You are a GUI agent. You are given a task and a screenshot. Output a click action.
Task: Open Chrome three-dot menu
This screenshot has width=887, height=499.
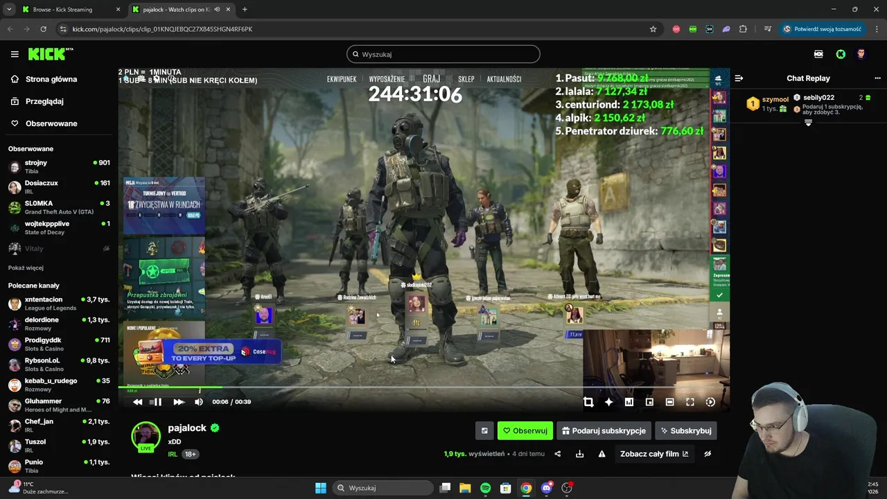pos(877,29)
